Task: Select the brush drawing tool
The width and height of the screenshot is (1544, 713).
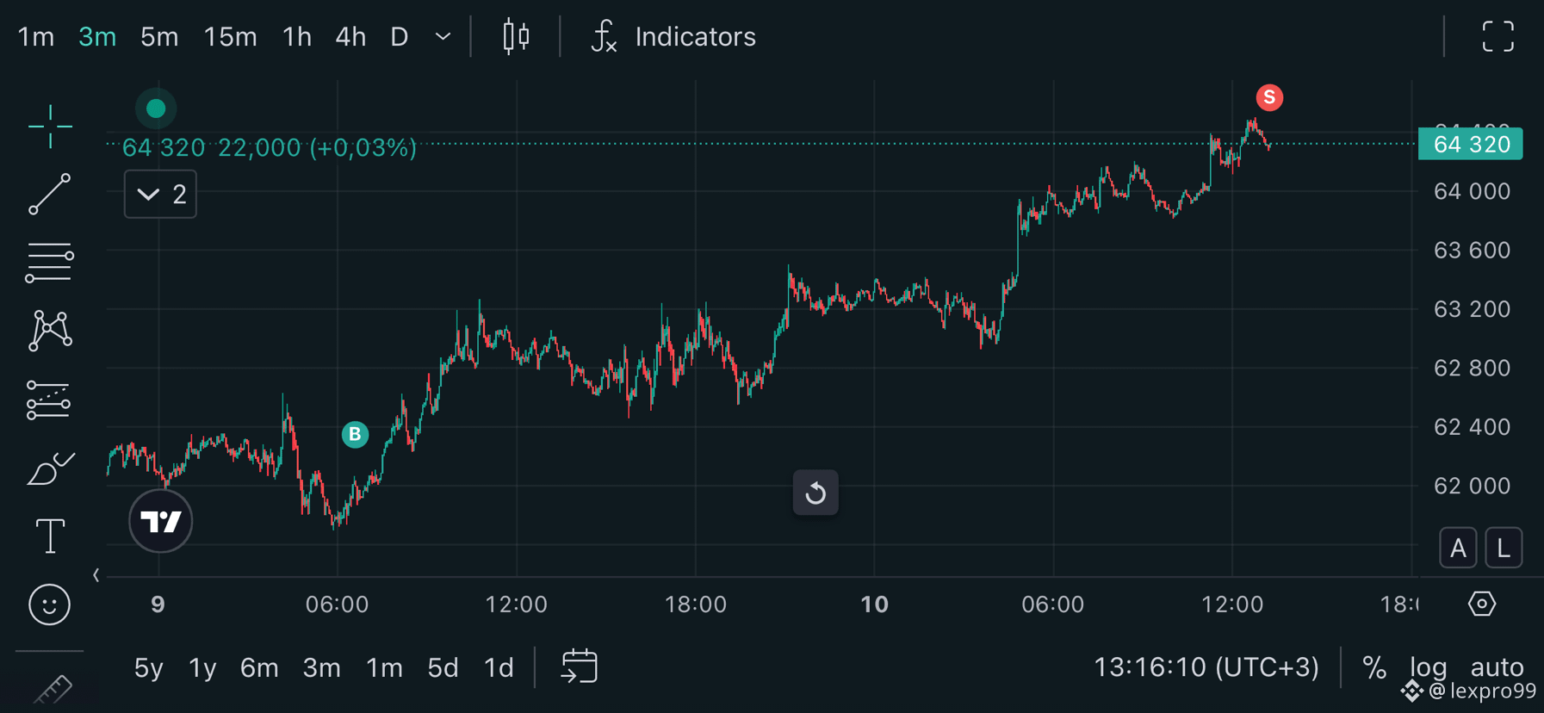Action: click(x=51, y=468)
